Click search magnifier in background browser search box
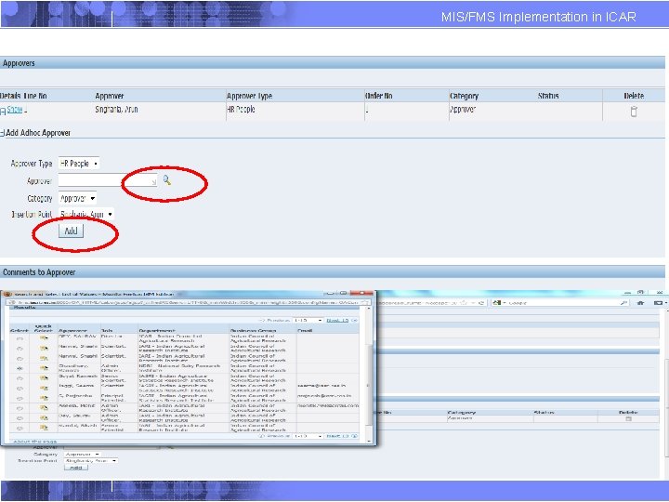Image resolution: width=669 pixels, height=502 pixels. point(623,303)
